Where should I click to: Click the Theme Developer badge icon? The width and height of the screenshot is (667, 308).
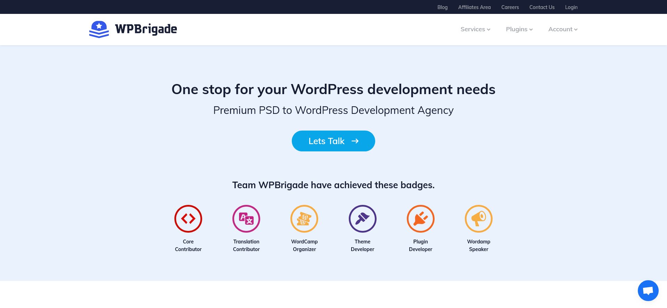363,219
